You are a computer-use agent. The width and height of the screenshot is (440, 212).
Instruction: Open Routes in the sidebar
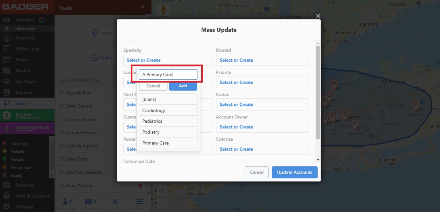[x=27, y=71]
